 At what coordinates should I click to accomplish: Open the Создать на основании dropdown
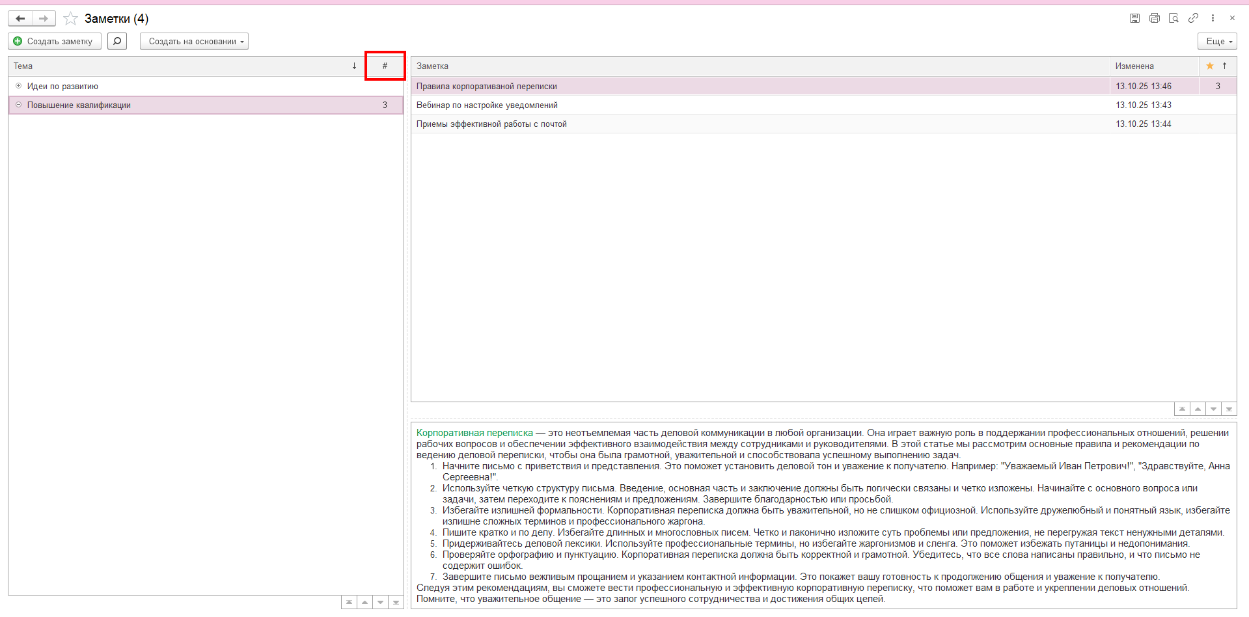click(x=194, y=41)
